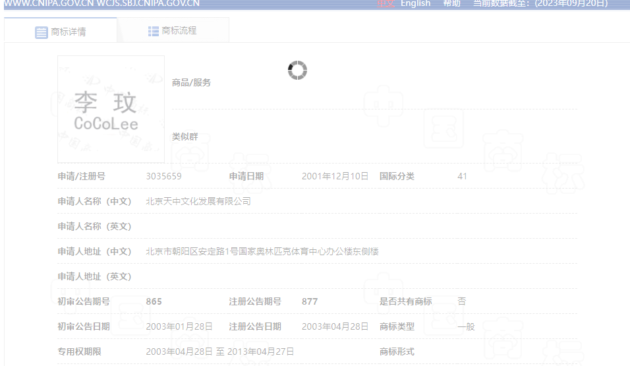Click the 申请/注册号 label

[82, 176]
